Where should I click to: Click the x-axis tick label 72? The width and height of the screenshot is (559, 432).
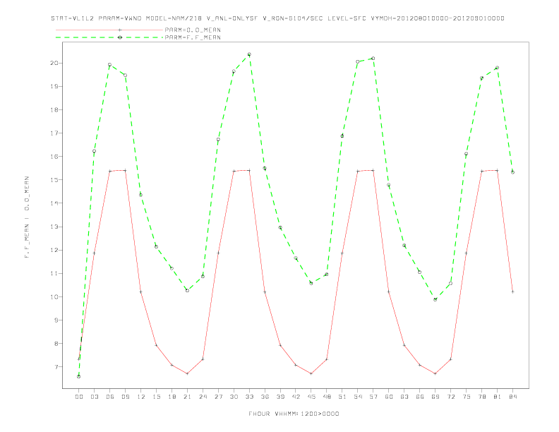[x=450, y=397]
